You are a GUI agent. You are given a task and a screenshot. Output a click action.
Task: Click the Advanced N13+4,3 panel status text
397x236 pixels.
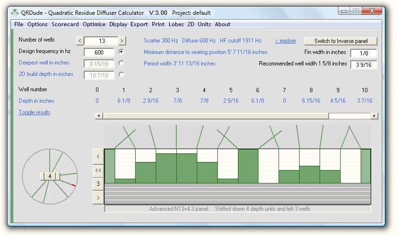pos(230,209)
